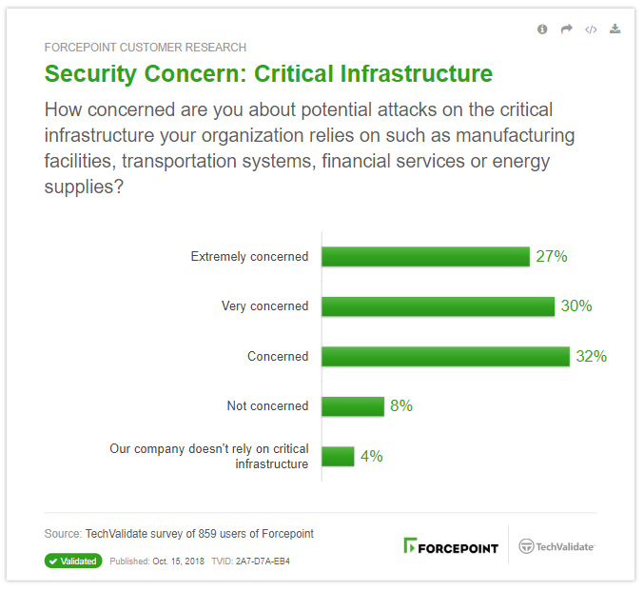Click the download icon

tap(615, 29)
